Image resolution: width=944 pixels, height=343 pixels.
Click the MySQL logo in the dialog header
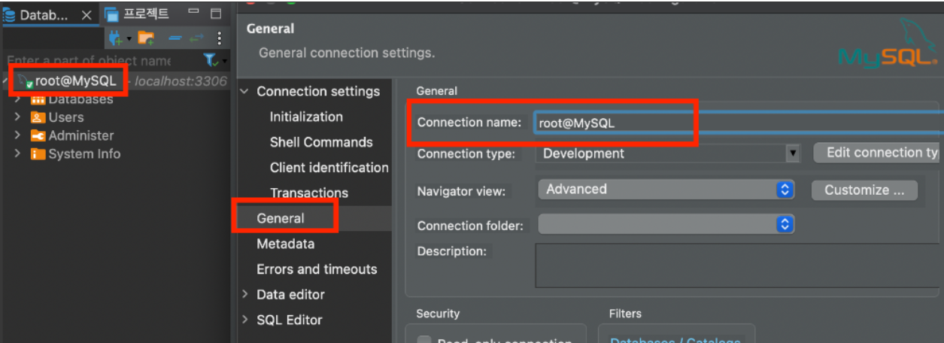point(888,44)
